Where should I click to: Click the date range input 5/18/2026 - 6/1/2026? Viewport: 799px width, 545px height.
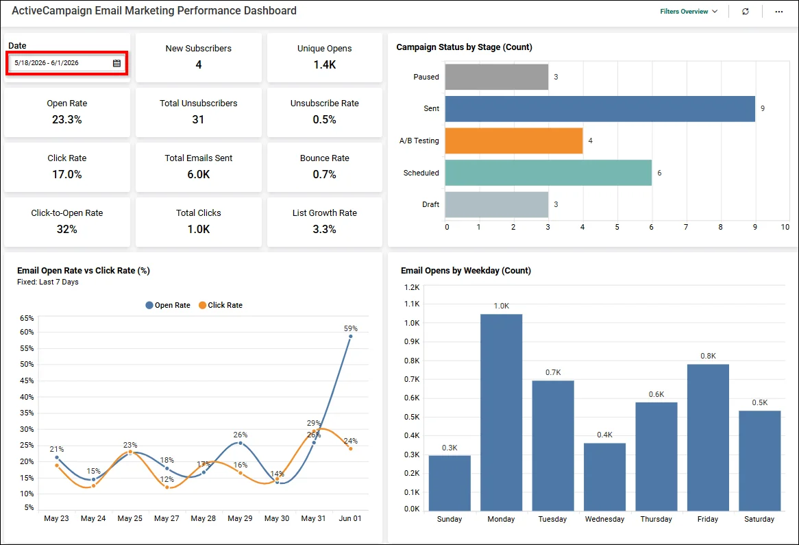66,63
